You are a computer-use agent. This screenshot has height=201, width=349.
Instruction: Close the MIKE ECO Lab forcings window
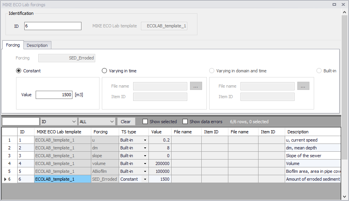pyautogui.click(x=343, y=4)
